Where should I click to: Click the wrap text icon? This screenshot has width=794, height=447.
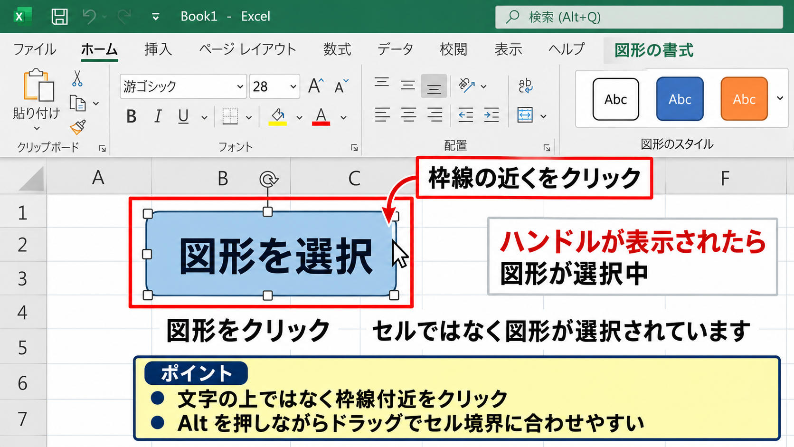(x=525, y=86)
